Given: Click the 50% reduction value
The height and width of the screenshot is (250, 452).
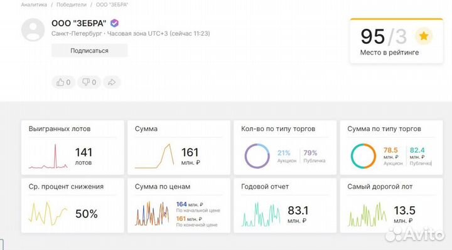Looking at the screenshot, I should click(87, 214).
